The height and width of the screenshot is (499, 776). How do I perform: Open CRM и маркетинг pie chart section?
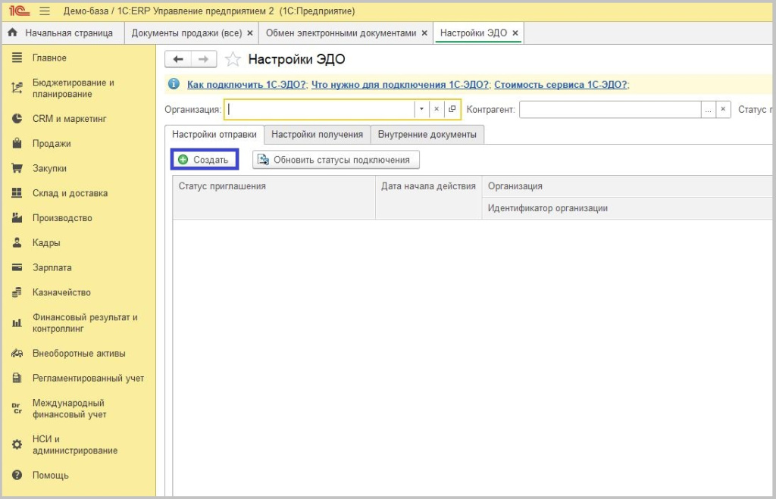[x=17, y=119]
